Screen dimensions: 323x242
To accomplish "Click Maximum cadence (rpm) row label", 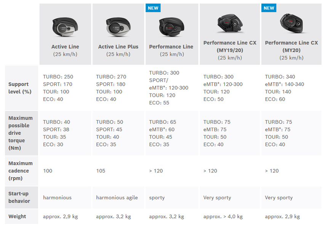I will click(x=21, y=171).
